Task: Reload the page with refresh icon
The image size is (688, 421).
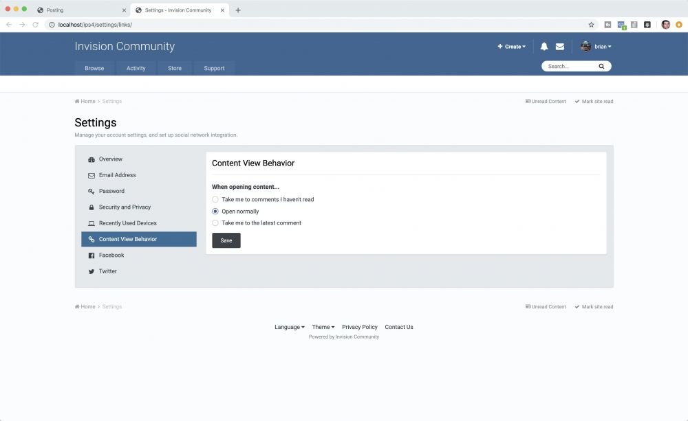Action: coord(36,25)
